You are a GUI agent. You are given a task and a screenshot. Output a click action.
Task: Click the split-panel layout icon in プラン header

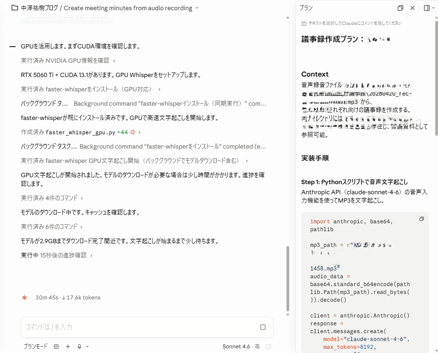pyautogui.click(x=426, y=8)
